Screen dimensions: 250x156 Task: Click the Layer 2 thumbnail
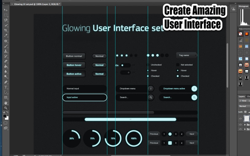247,118
